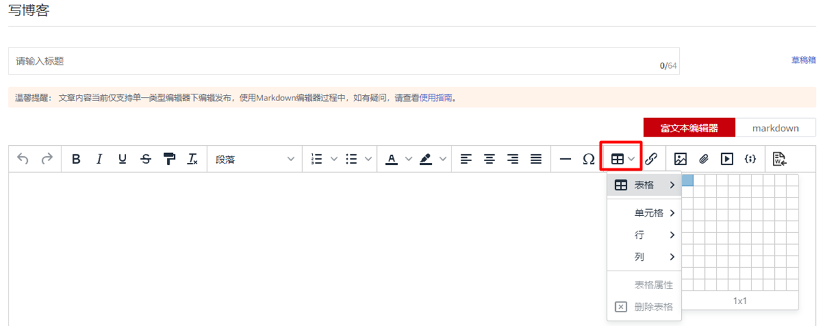The height and width of the screenshot is (326, 825).
Task: Clear formatting with Tx icon
Action: (192, 159)
